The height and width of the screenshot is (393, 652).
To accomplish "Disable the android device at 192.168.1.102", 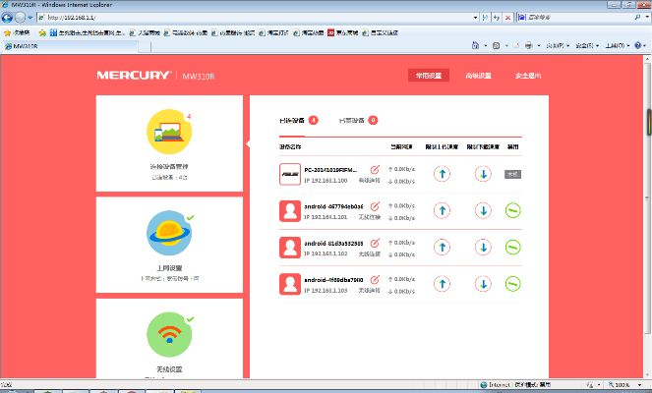I will (512, 247).
